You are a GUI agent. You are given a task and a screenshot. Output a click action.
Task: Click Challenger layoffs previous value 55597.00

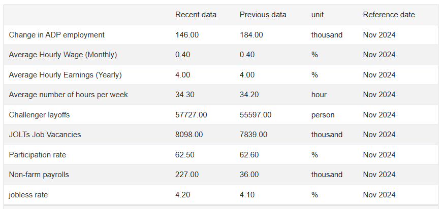(x=256, y=115)
